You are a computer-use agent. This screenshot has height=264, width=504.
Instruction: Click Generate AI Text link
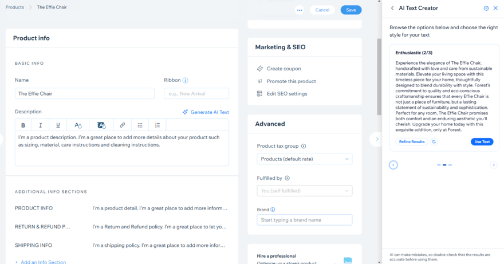click(x=206, y=112)
